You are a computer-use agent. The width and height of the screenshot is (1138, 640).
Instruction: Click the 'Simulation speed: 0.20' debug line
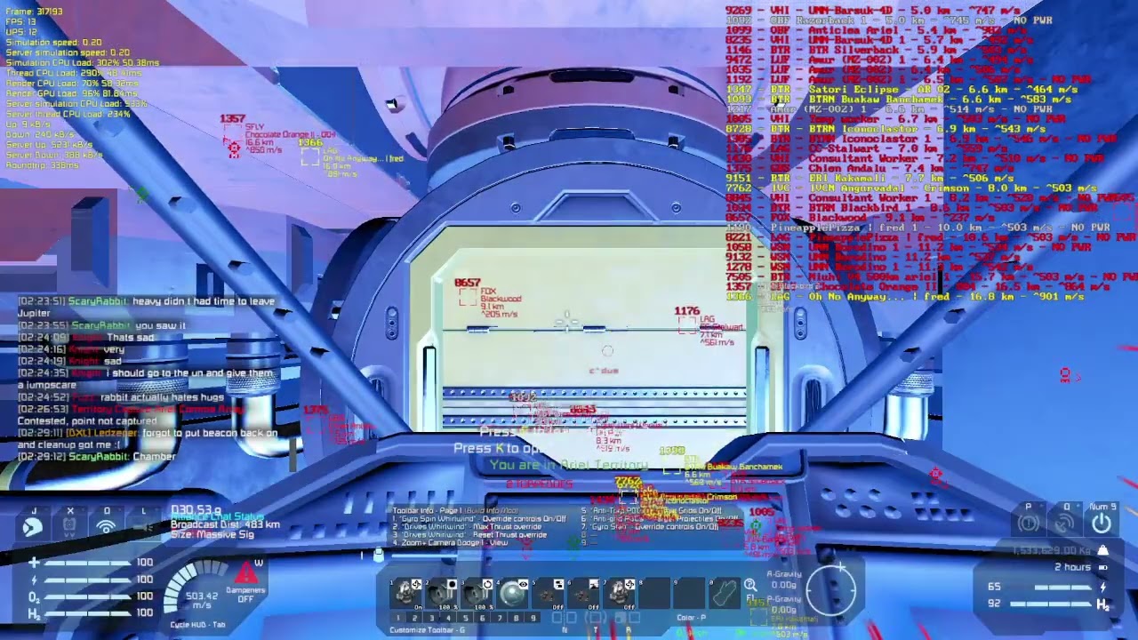click(x=53, y=42)
